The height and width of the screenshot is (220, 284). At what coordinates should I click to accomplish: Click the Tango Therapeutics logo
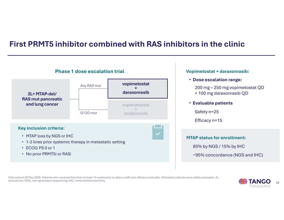(255, 183)
